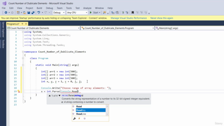The image size is (224, 126).
Task: Click the wrench filter icon in IntelliSense popup
Action: coord(75,118)
